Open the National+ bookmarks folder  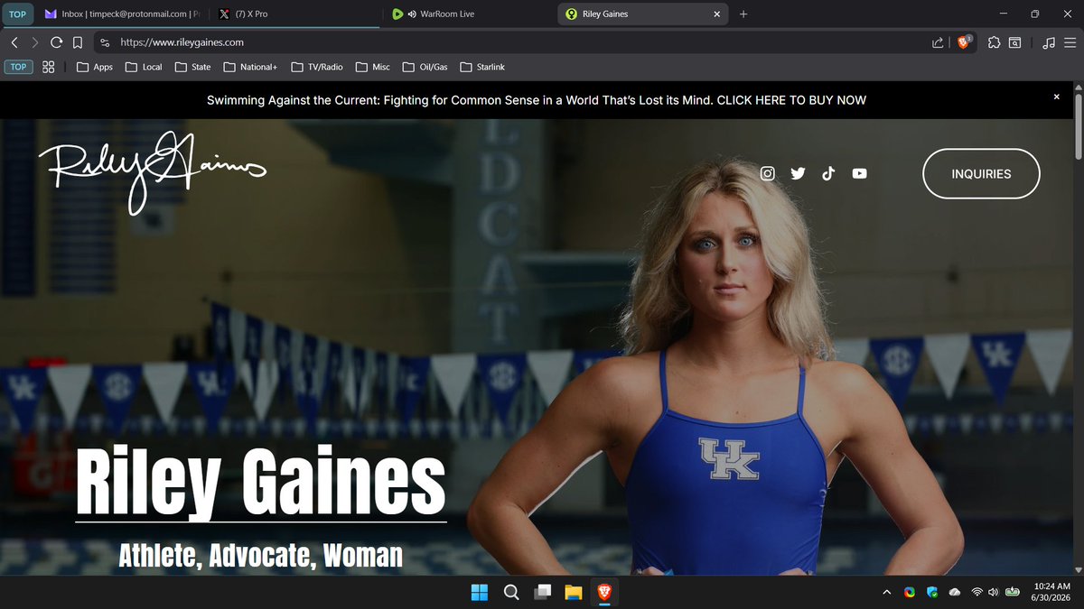tap(250, 67)
